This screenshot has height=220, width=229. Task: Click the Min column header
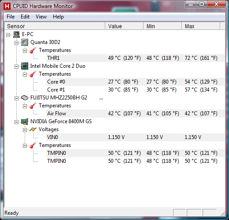pyautogui.click(x=163, y=26)
